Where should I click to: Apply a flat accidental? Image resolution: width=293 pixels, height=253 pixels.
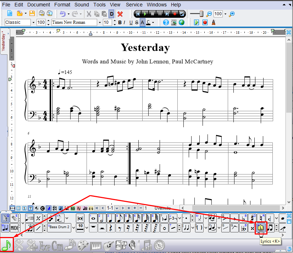click(x=243, y=218)
